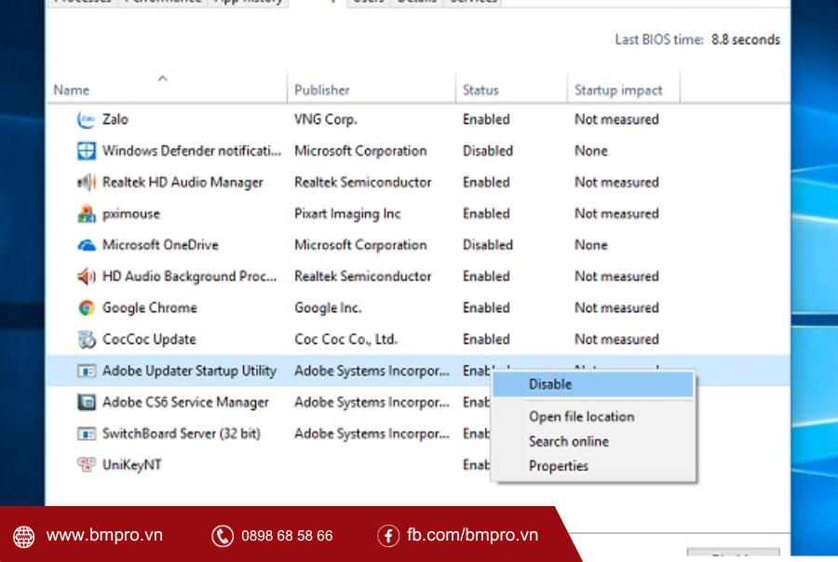The image size is (838, 562).
Task: Select the pximouse row
Action: pos(418,213)
